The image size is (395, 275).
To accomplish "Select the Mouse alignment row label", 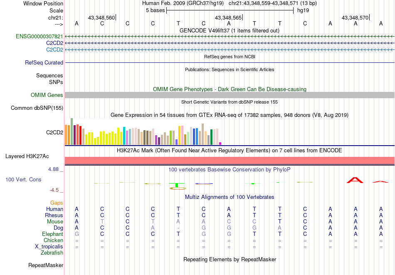I will tap(55, 222).
